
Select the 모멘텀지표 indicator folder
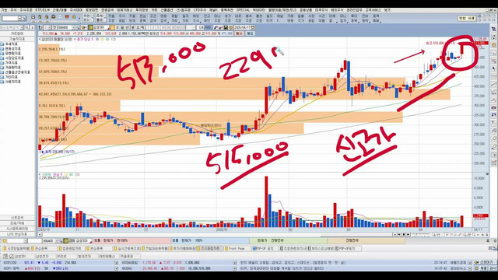click(10, 54)
